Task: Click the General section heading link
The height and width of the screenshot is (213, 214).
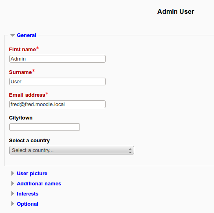Action: pos(26,35)
